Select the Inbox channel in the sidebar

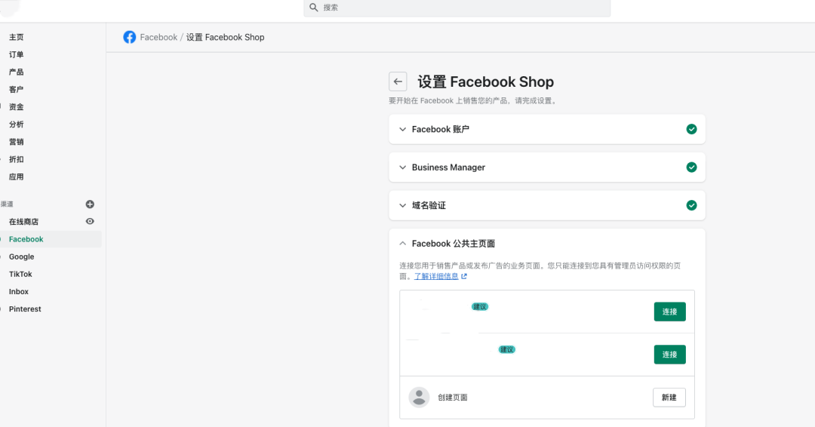pyautogui.click(x=19, y=291)
